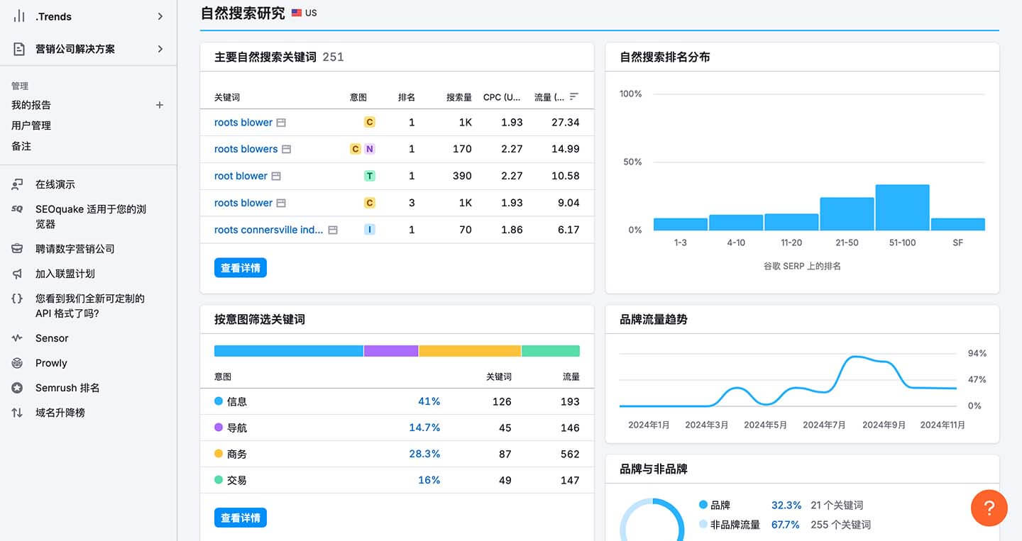The image size is (1022, 541).
Task: Click the green transactional segment of intent bar
Action: click(551, 351)
